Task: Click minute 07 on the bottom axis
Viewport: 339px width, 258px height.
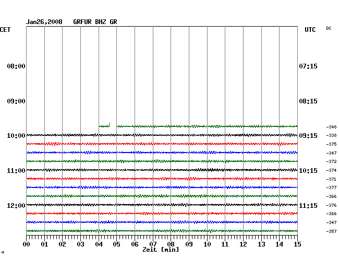Action: click(153, 244)
